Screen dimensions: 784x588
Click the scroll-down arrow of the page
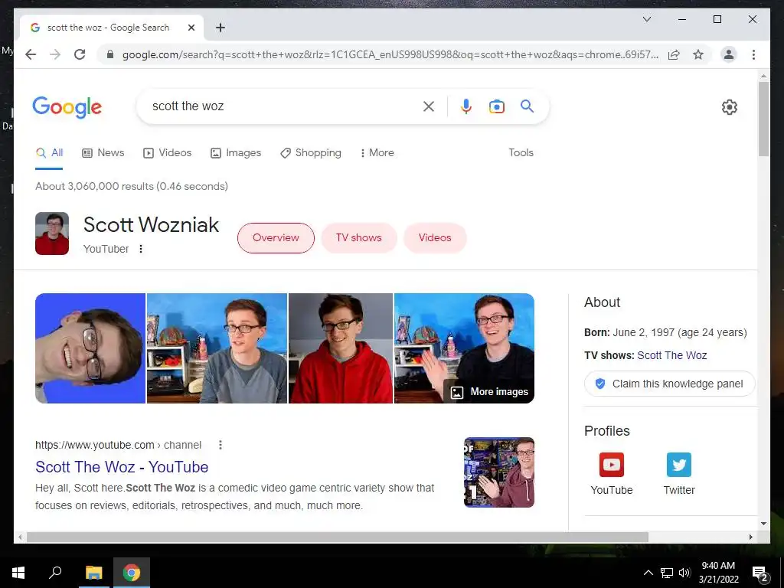coord(763,524)
